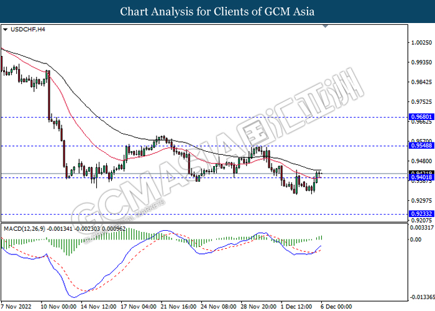The height and width of the screenshot is (311, 435).
Task: Click the 21 Nov 16:00 time label
Action: (179, 307)
